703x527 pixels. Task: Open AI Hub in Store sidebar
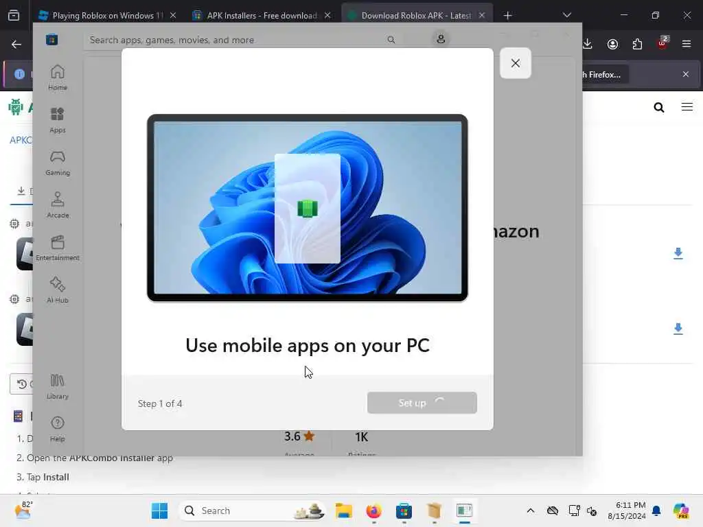point(58,290)
